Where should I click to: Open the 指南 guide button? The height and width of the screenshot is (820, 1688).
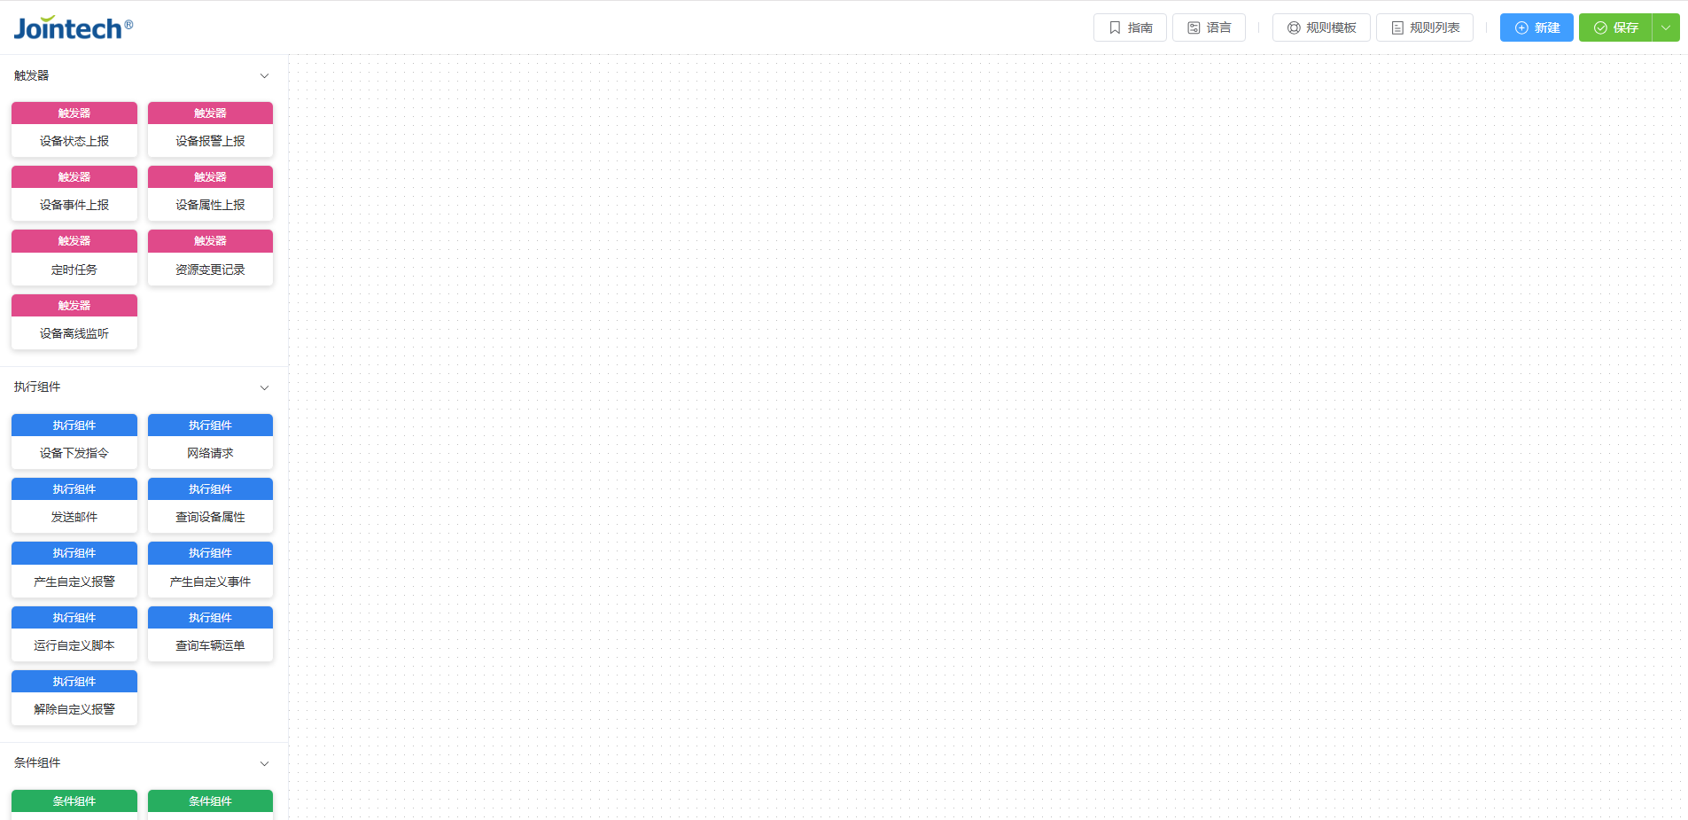(1130, 27)
